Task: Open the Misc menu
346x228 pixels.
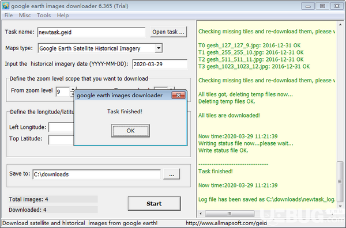Action: tap(24, 15)
